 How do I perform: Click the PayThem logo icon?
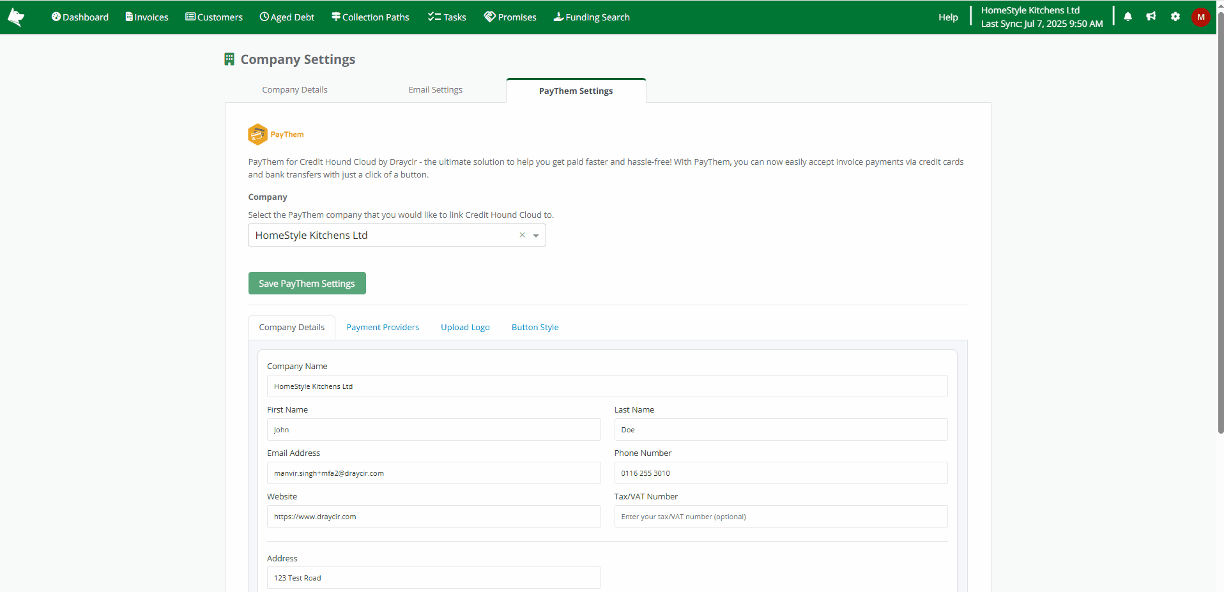[257, 134]
